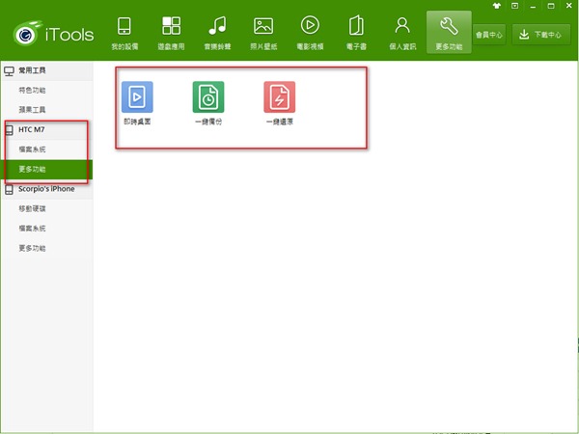The width and height of the screenshot is (579, 434).
Task: Select highlighted 更多功能 under HTC M7
Action: [46, 170]
